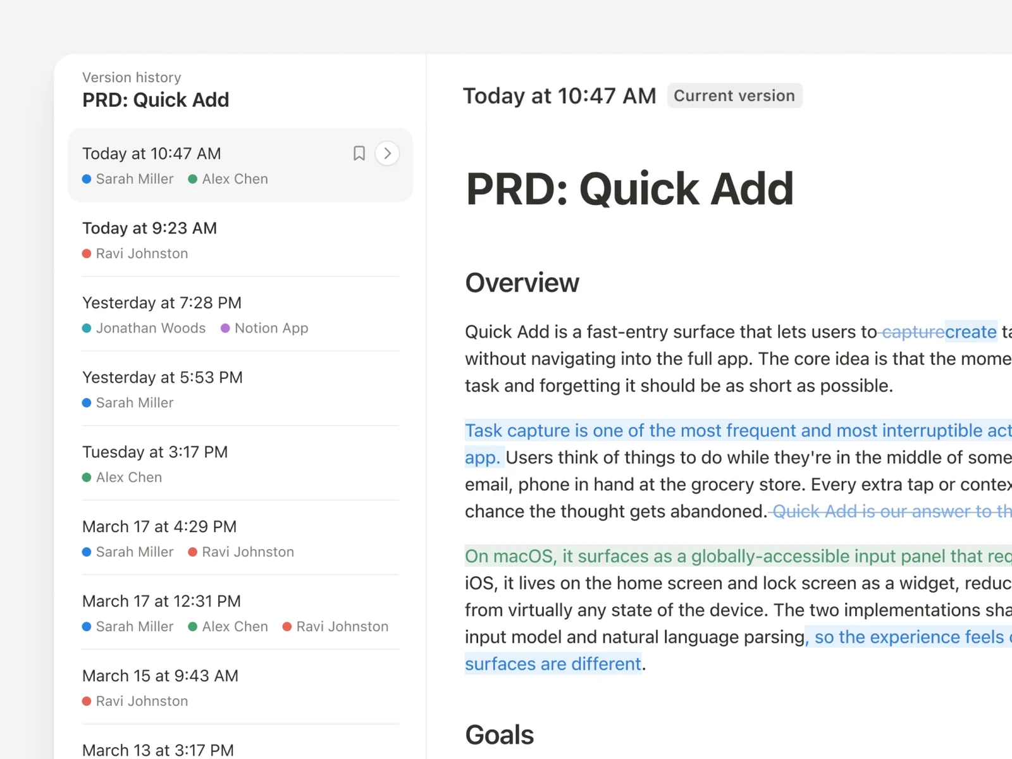
Task: Open Yesterday at 7:28 PM version
Action: pyautogui.click(x=240, y=314)
